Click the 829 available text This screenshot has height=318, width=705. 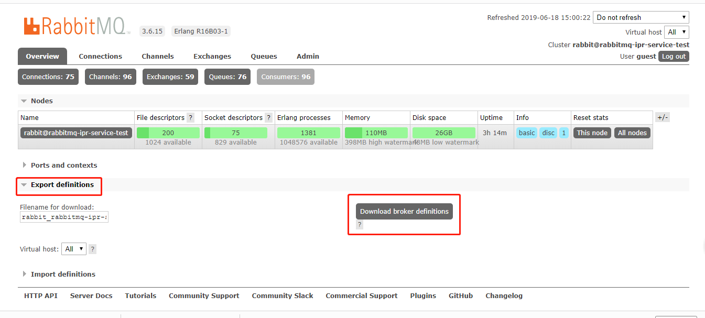236,142
